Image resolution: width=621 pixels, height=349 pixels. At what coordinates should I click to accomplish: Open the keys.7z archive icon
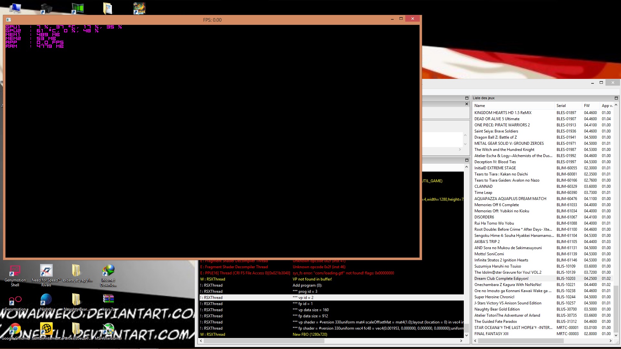(x=108, y=300)
